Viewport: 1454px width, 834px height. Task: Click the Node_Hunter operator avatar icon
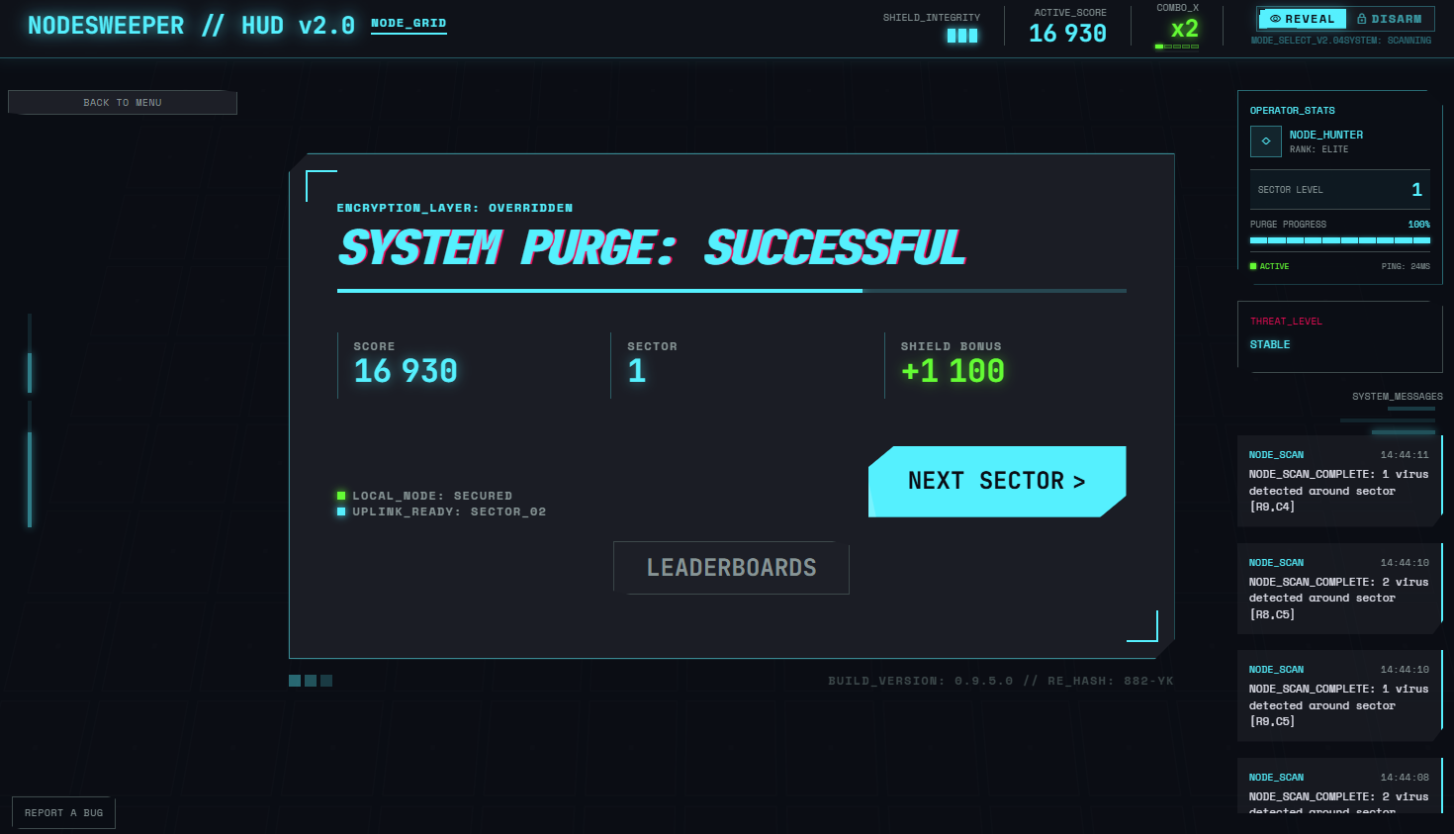1265,141
